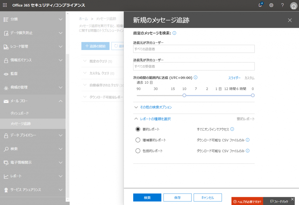Open 監督 in the sidebar
The image size is (299, 205).
pos(14,74)
